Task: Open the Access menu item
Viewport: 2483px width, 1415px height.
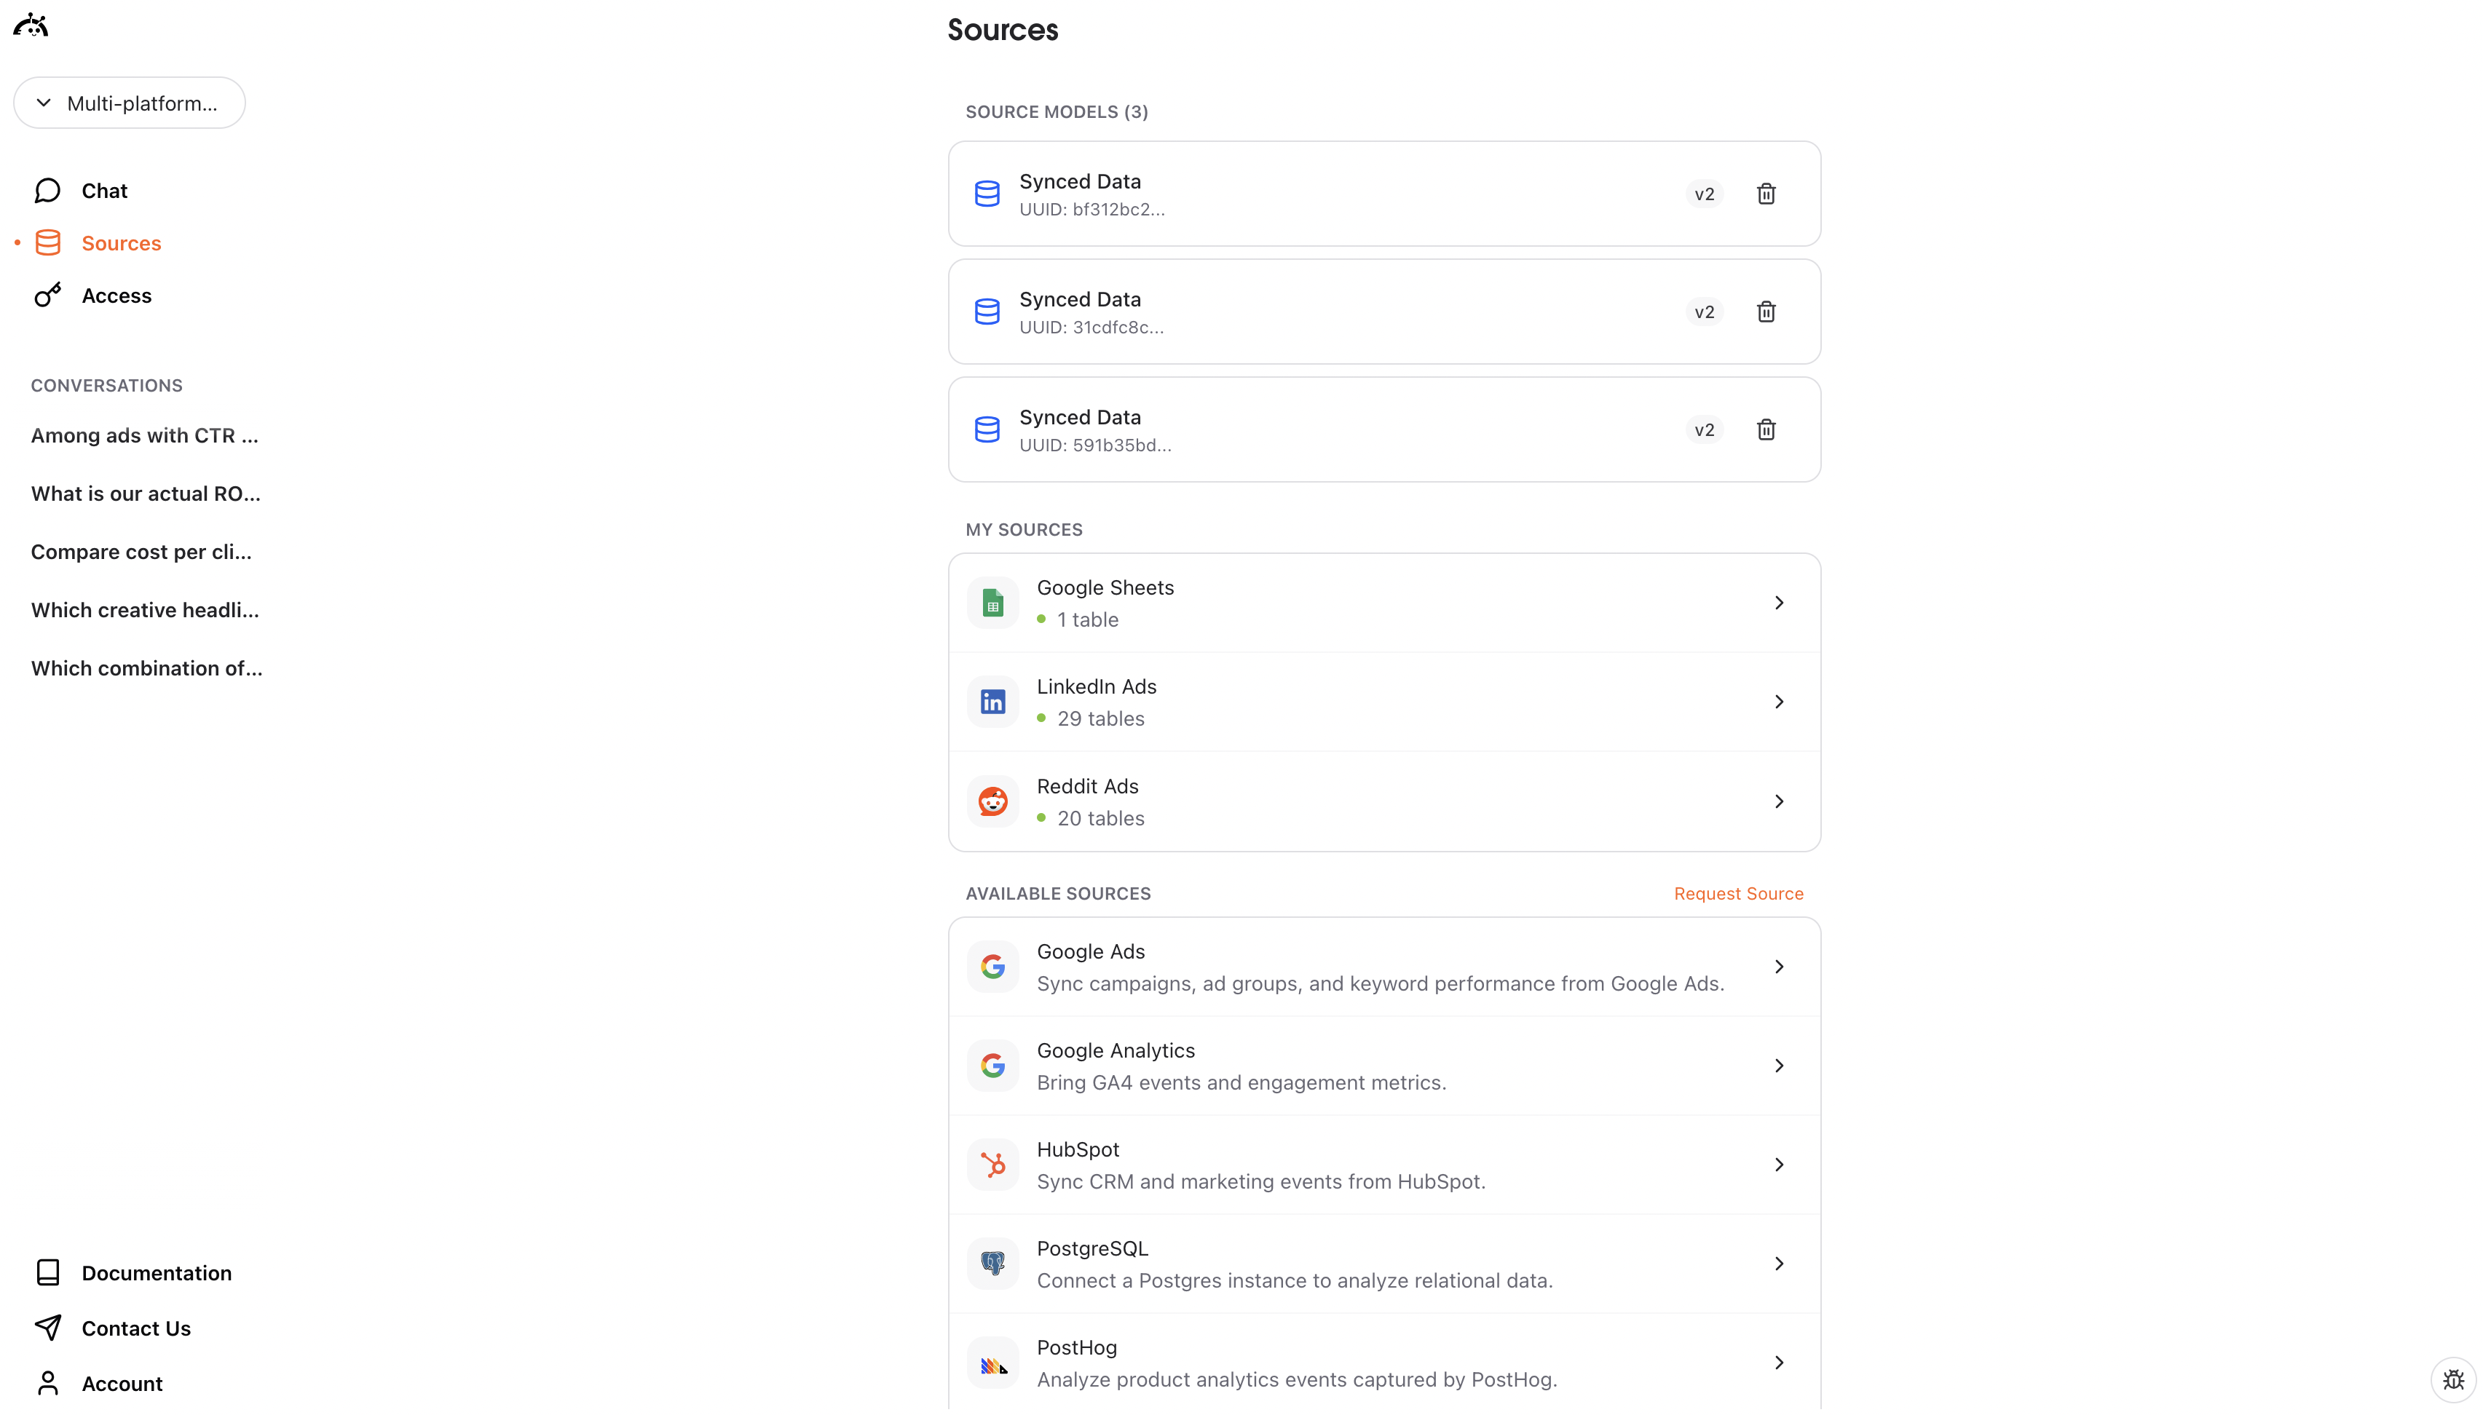Action: click(x=116, y=296)
